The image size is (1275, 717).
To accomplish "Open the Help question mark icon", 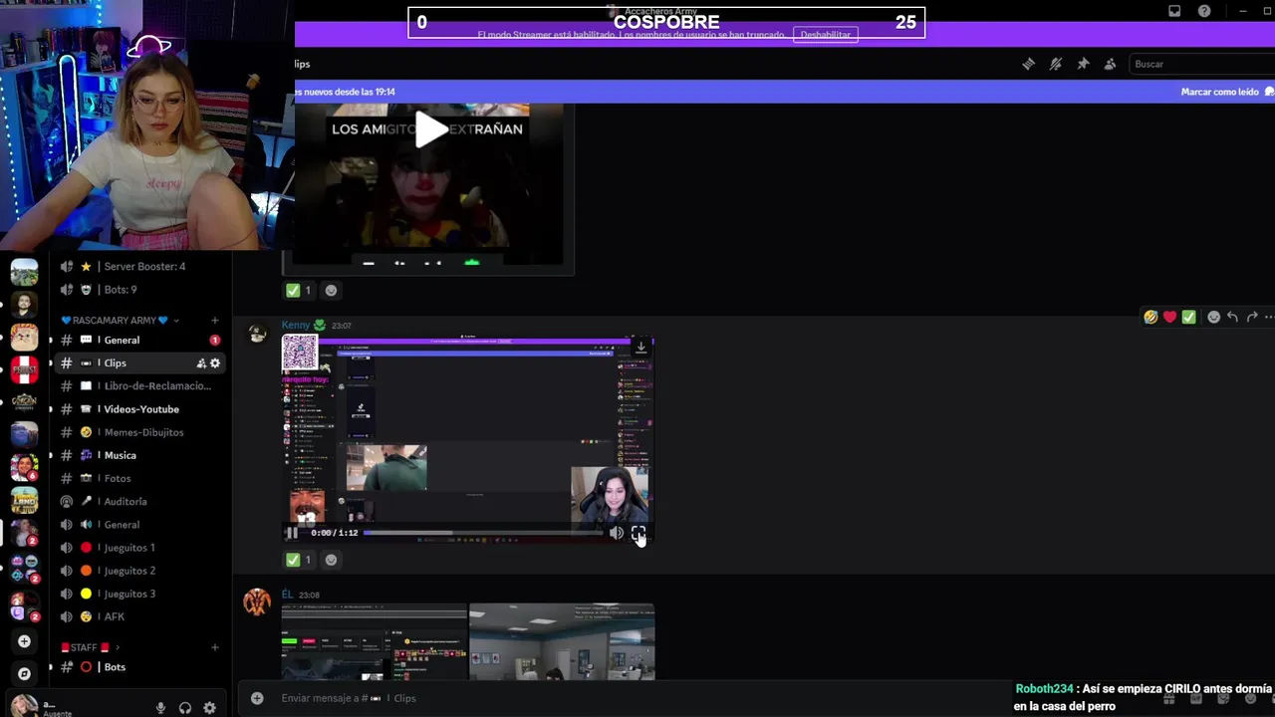I will pos(1204,11).
